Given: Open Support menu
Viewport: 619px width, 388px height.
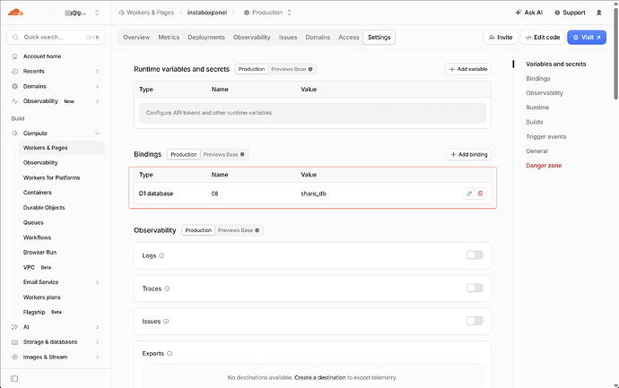Looking at the screenshot, I should tap(570, 13).
